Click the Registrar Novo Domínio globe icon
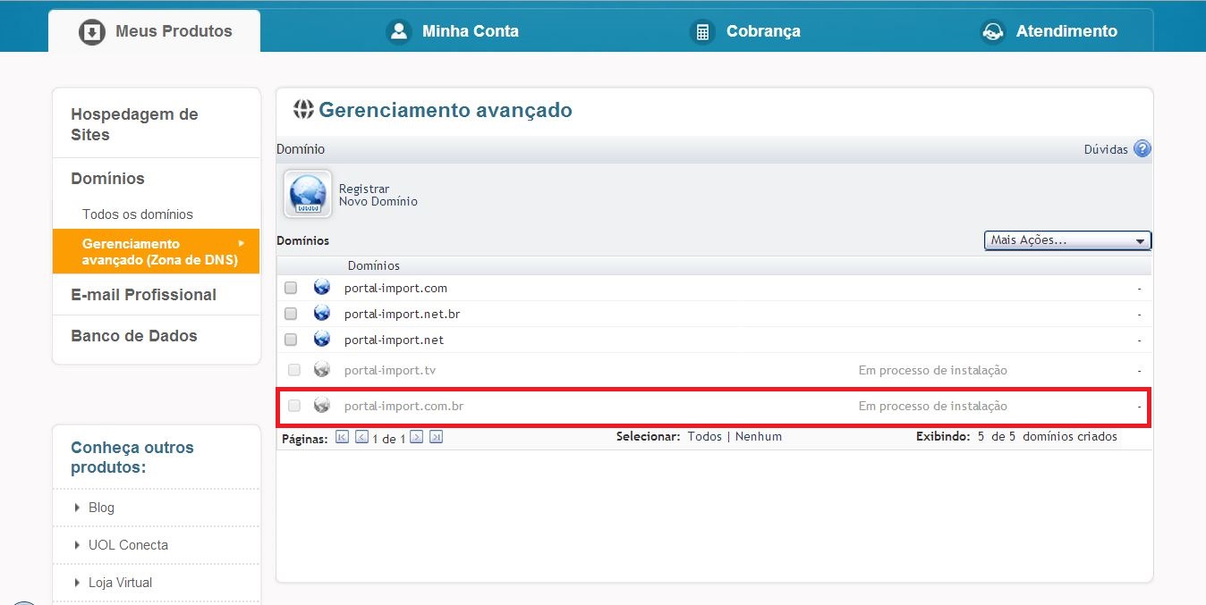 (x=308, y=194)
